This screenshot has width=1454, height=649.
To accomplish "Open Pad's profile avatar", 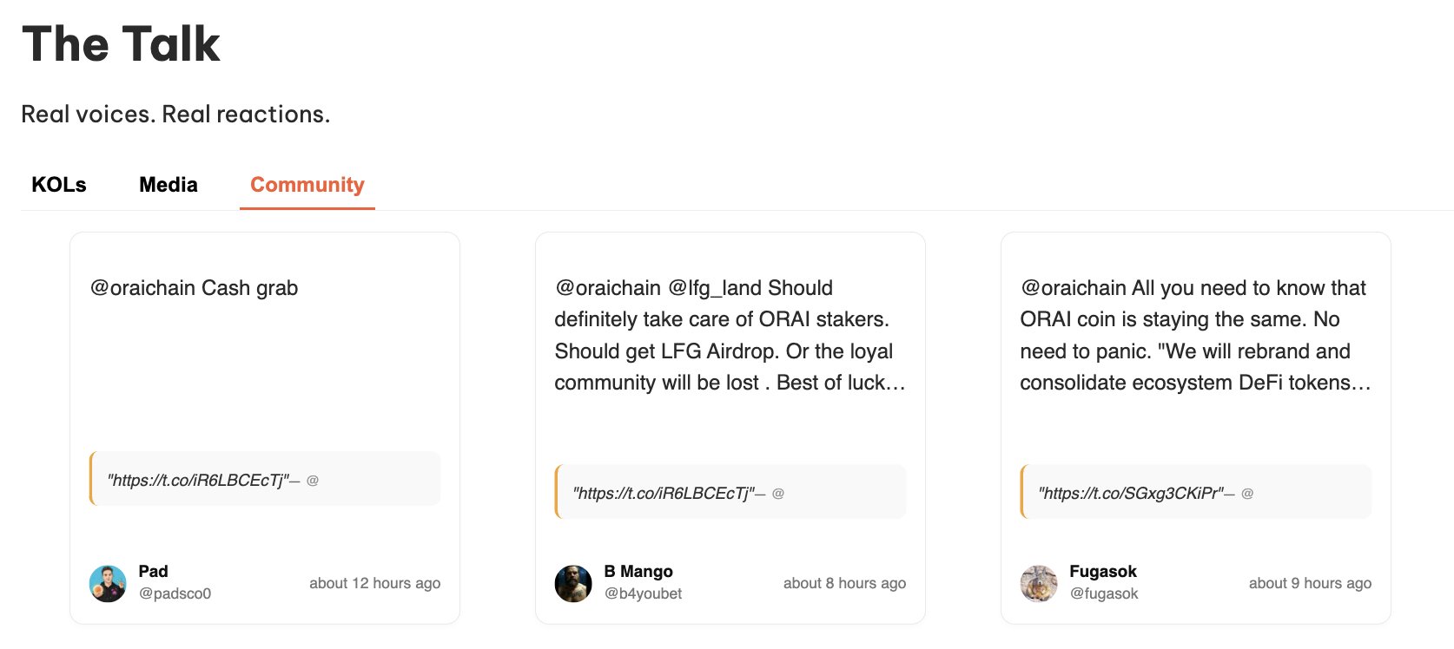I will coord(108,584).
